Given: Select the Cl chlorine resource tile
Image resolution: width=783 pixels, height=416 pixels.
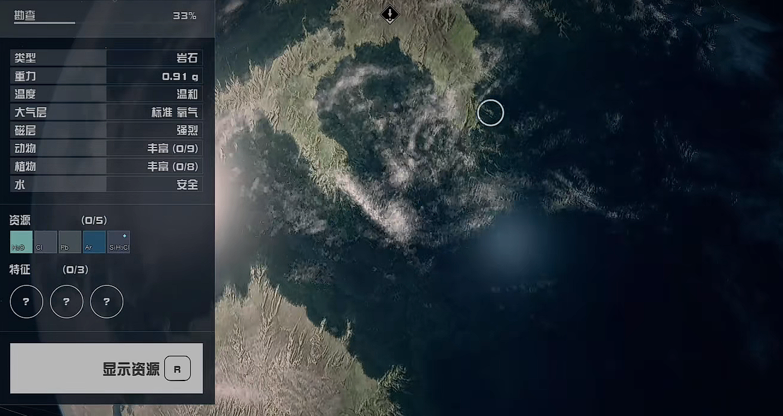Looking at the screenshot, I should tap(46, 242).
